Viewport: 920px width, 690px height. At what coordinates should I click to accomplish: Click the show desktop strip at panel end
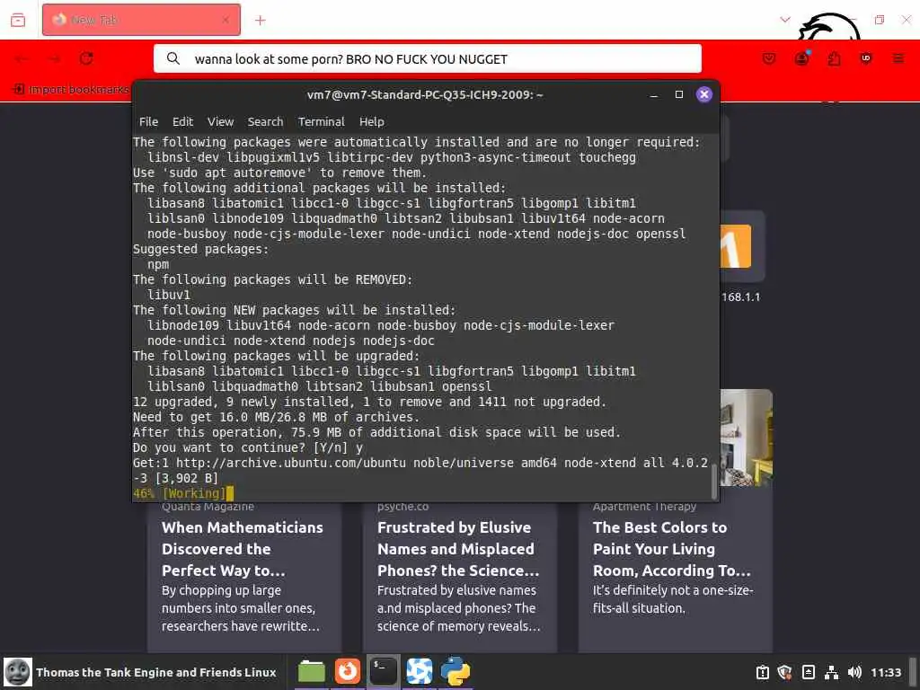pyautogui.click(x=913, y=672)
